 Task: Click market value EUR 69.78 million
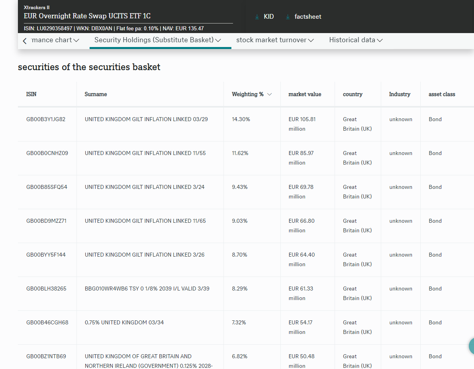301,192
